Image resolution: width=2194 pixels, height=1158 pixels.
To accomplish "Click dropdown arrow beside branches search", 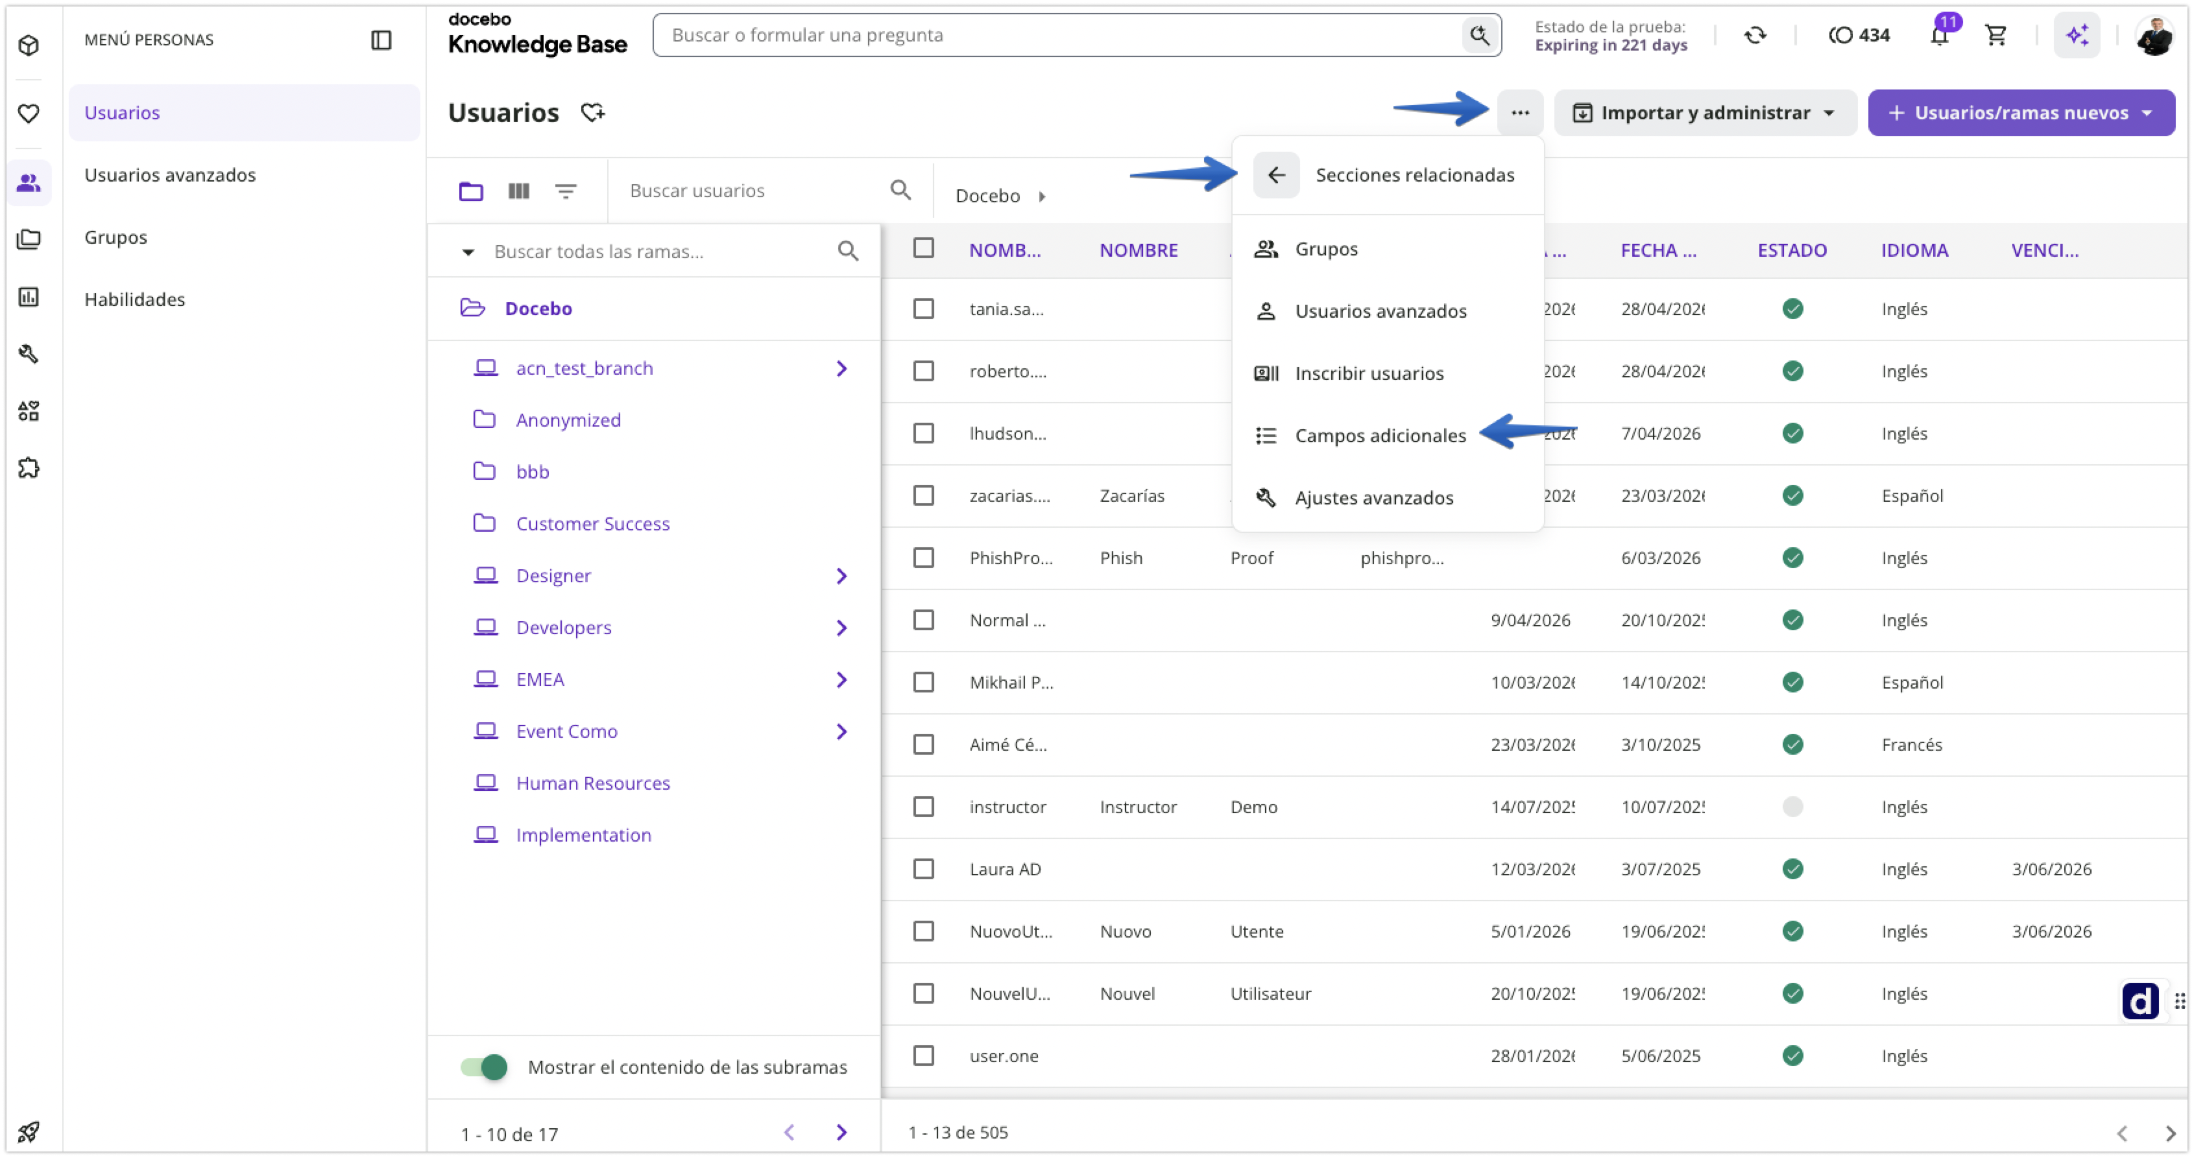I will pos(468,251).
